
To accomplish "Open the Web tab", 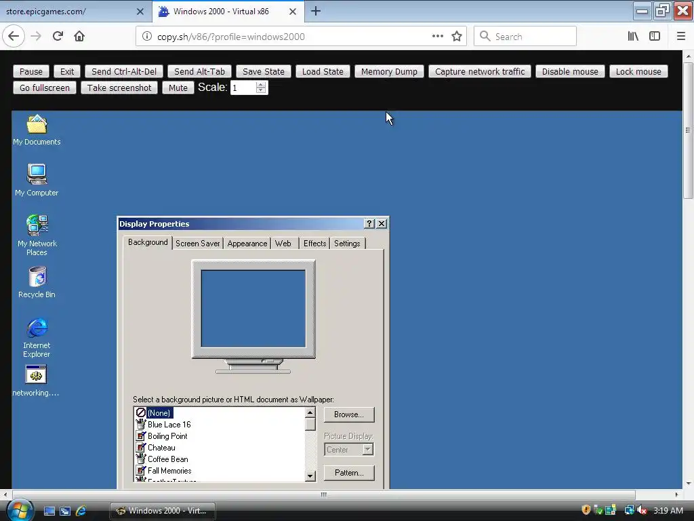I will click(283, 244).
